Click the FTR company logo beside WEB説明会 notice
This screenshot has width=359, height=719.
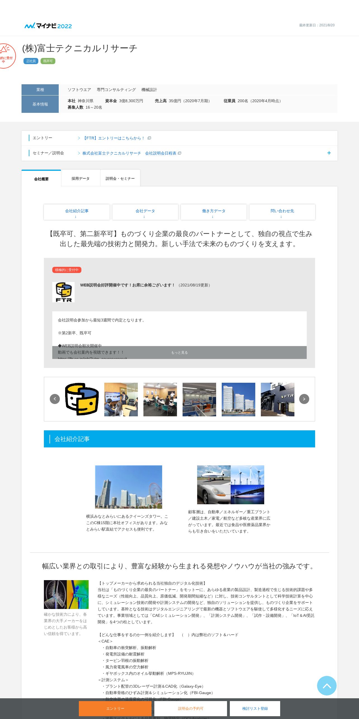click(x=63, y=292)
